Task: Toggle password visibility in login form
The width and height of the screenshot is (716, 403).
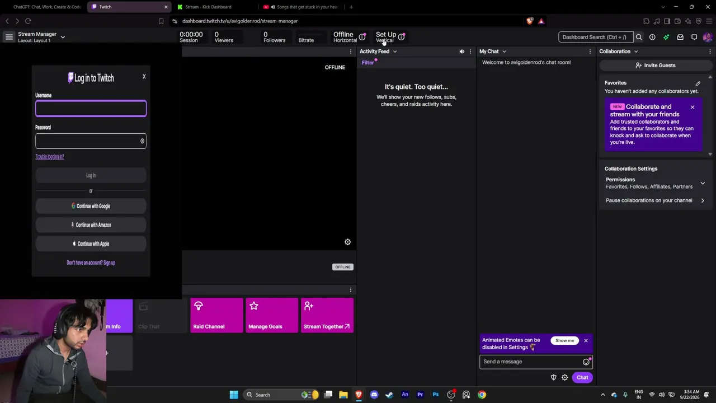Action: click(x=142, y=141)
